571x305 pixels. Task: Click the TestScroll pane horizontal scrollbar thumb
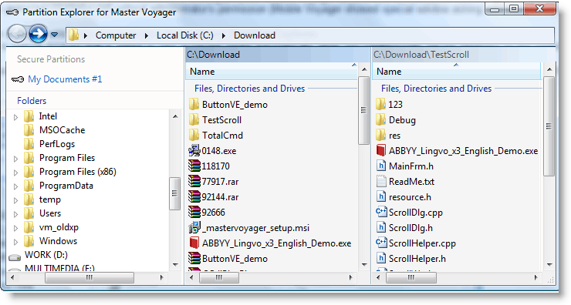click(x=411, y=278)
